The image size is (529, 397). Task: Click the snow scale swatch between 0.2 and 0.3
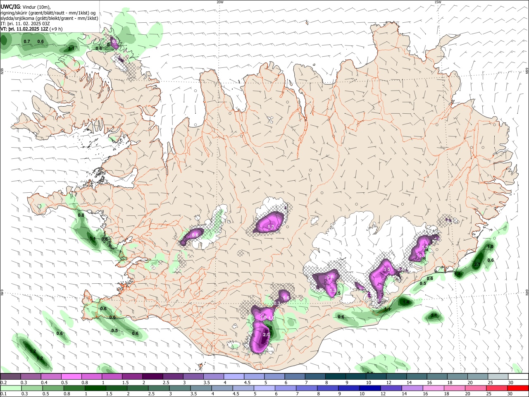(x=10, y=376)
